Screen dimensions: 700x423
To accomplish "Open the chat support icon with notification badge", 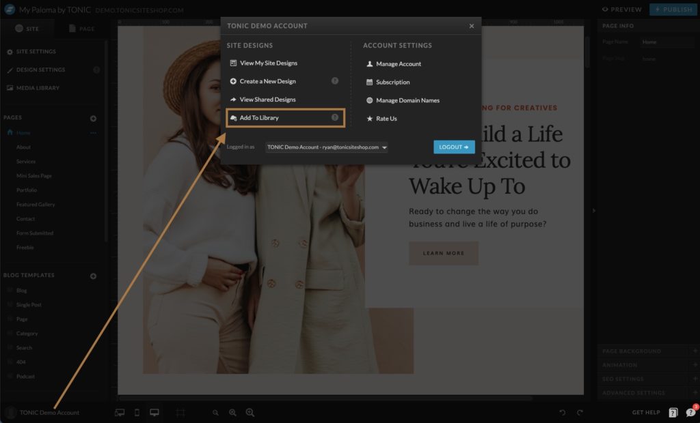I will [x=690, y=412].
